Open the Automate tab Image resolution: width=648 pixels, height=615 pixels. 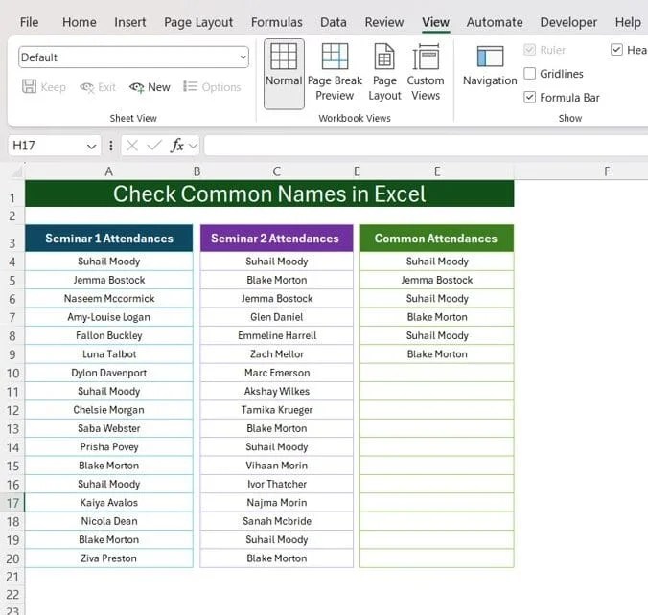495,22
